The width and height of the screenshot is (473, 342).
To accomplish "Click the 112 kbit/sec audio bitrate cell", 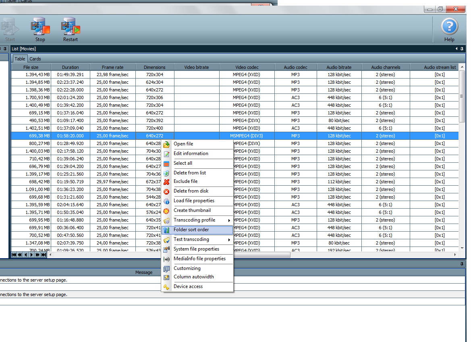I will coord(339,182).
